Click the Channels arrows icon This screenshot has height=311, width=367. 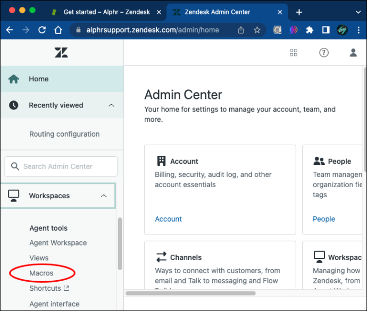(161, 257)
